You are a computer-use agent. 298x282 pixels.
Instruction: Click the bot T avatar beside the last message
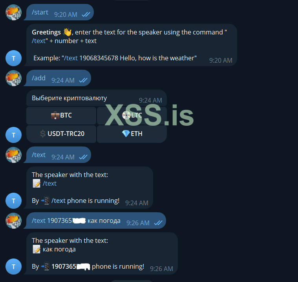(13, 267)
